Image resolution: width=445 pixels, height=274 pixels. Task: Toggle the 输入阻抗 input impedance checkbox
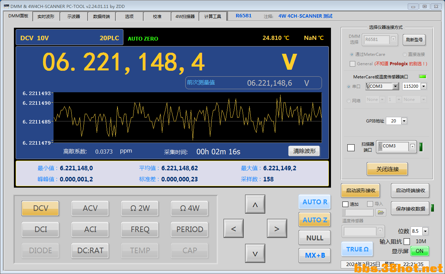click(407, 241)
